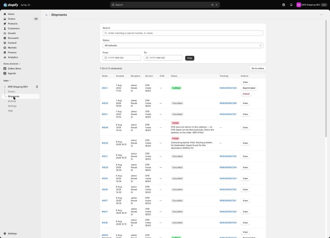This screenshot has width=330, height=238.
Task: Open Orders in the main sidebar
Action: pos(20,19)
